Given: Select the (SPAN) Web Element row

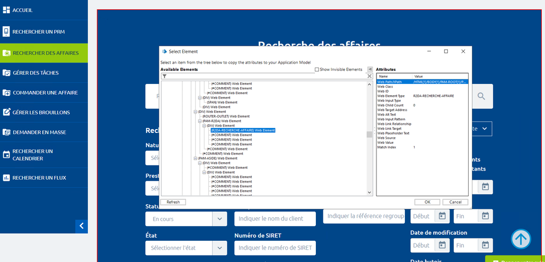Looking at the screenshot, I should (222, 102).
